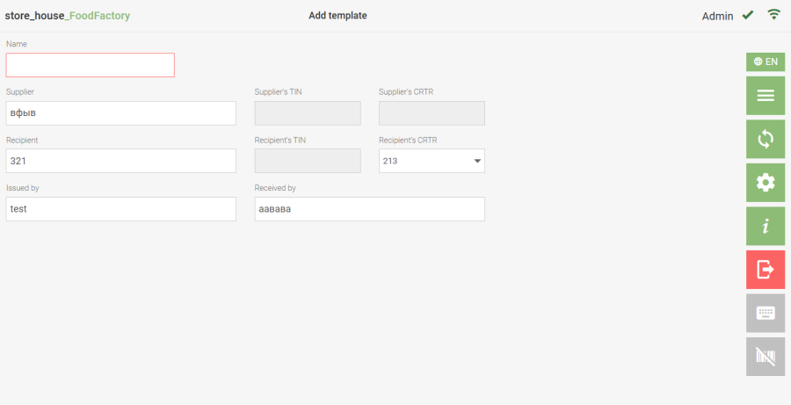Switch language with the EN button
Image resolution: width=791 pixels, height=405 pixels.
point(765,61)
